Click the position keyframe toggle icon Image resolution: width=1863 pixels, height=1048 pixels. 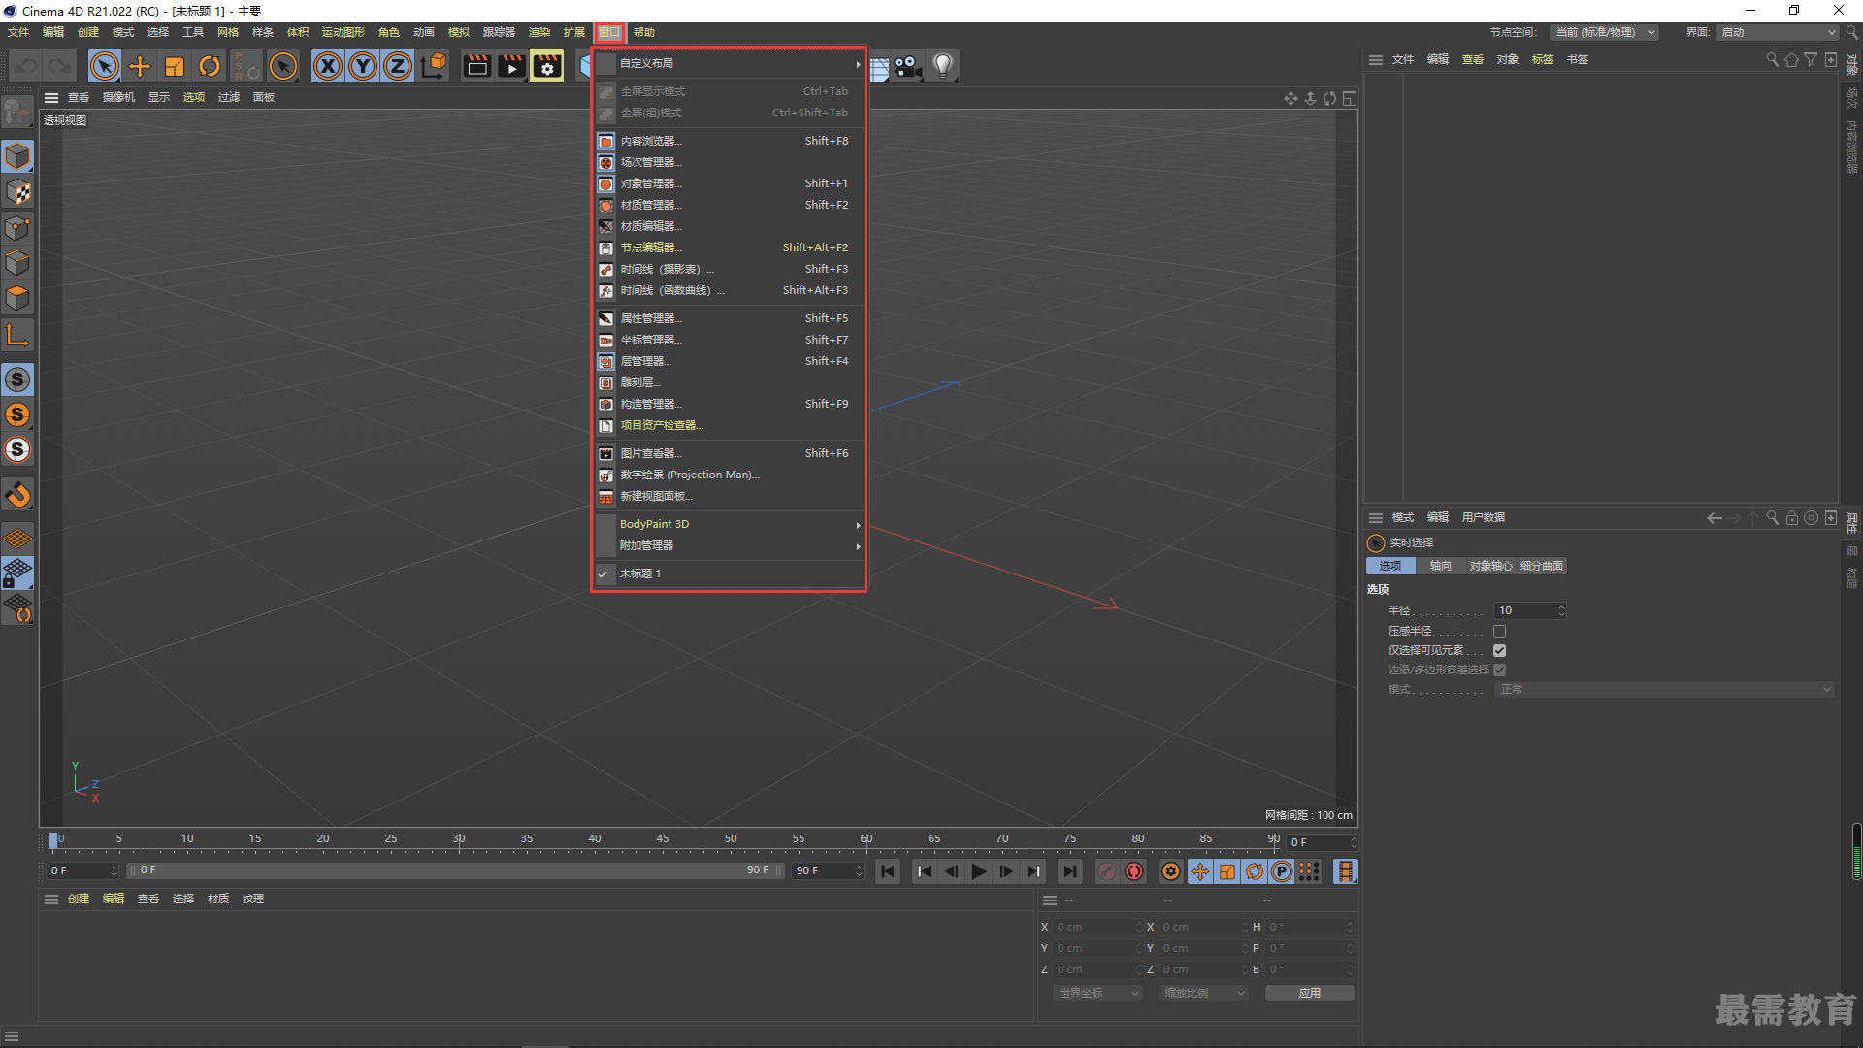pyautogui.click(x=1200, y=871)
